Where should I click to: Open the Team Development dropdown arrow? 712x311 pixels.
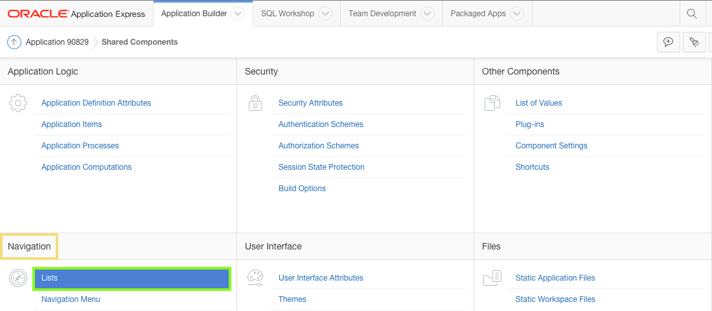(427, 14)
